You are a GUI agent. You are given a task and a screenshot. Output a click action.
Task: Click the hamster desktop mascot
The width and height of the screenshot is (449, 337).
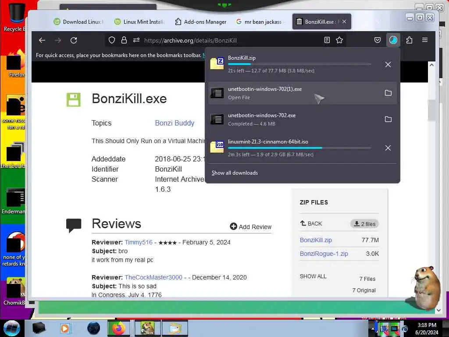click(426, 288)
